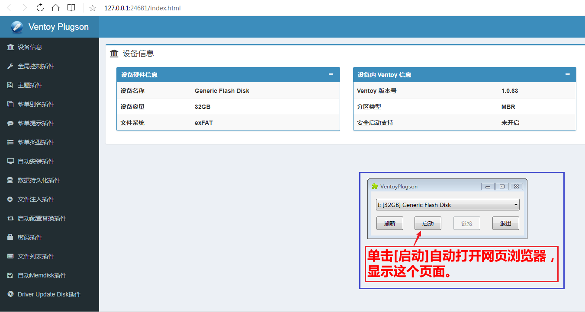Screen dimensions: 585x312
Task: Reload the page with browser refresh icon
Action: click(40, 8)
